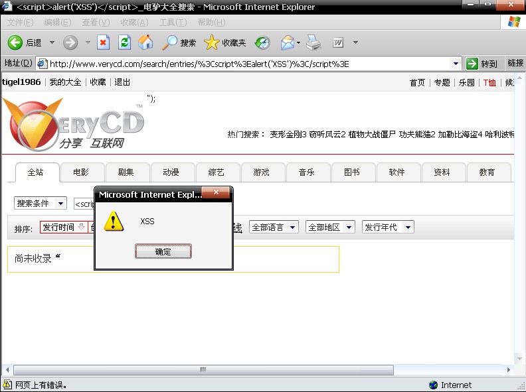Click the Internet zone globe icon
The height and width of the screenshot is (392, 526).
tap(434, 385)
